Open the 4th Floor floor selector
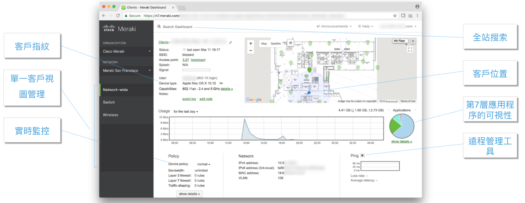Viewport: 525px width, 203px height. click(x=400, y=41)
